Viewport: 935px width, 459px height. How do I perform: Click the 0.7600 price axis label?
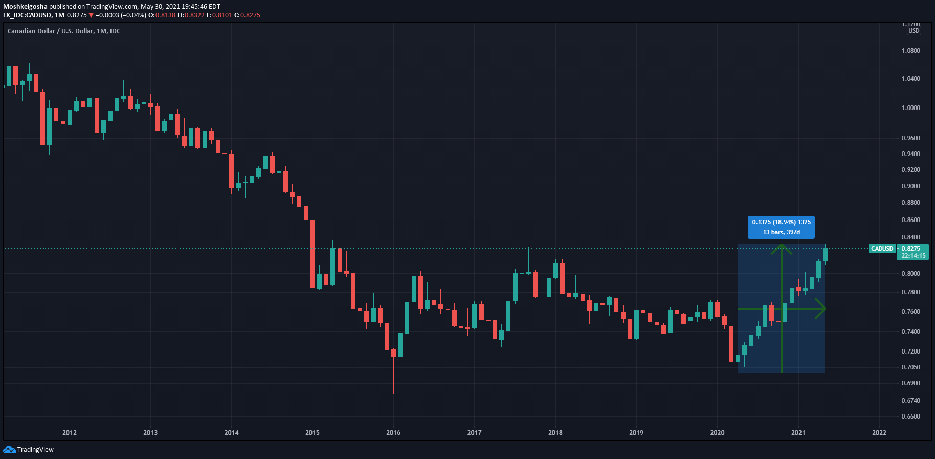click(x=910, y=312)
